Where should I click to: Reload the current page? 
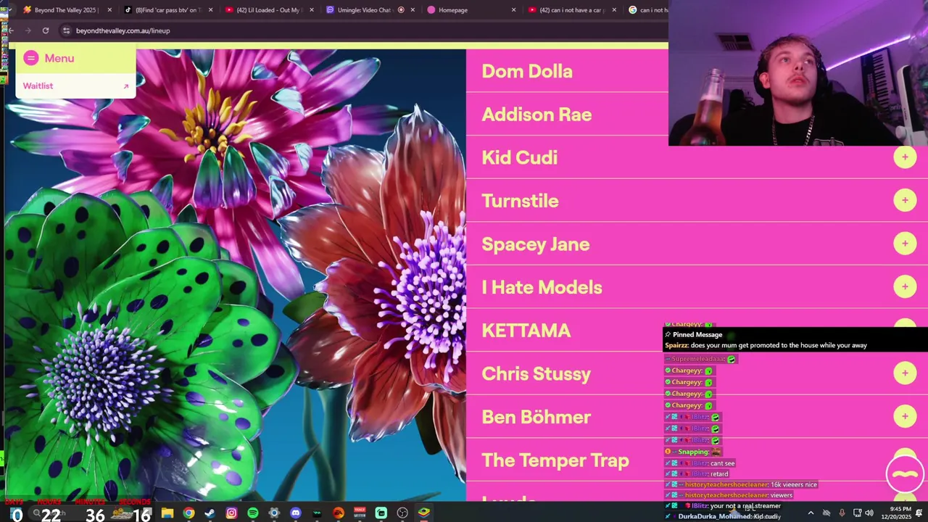[45, 30]
